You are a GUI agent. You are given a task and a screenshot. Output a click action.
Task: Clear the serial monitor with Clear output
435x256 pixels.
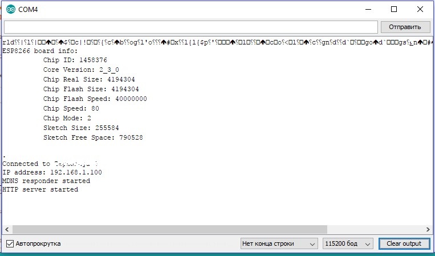coord(404,244)
